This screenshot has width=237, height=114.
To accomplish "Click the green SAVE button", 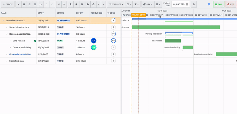I will pos(219,4).
